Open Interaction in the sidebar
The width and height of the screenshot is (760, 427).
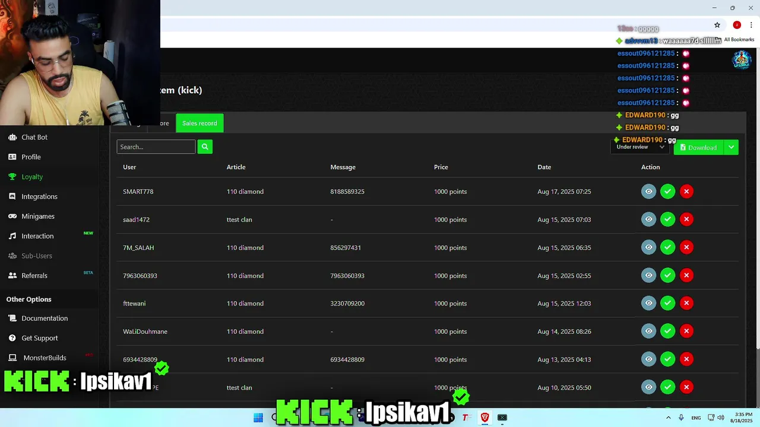tap(37, 236)
